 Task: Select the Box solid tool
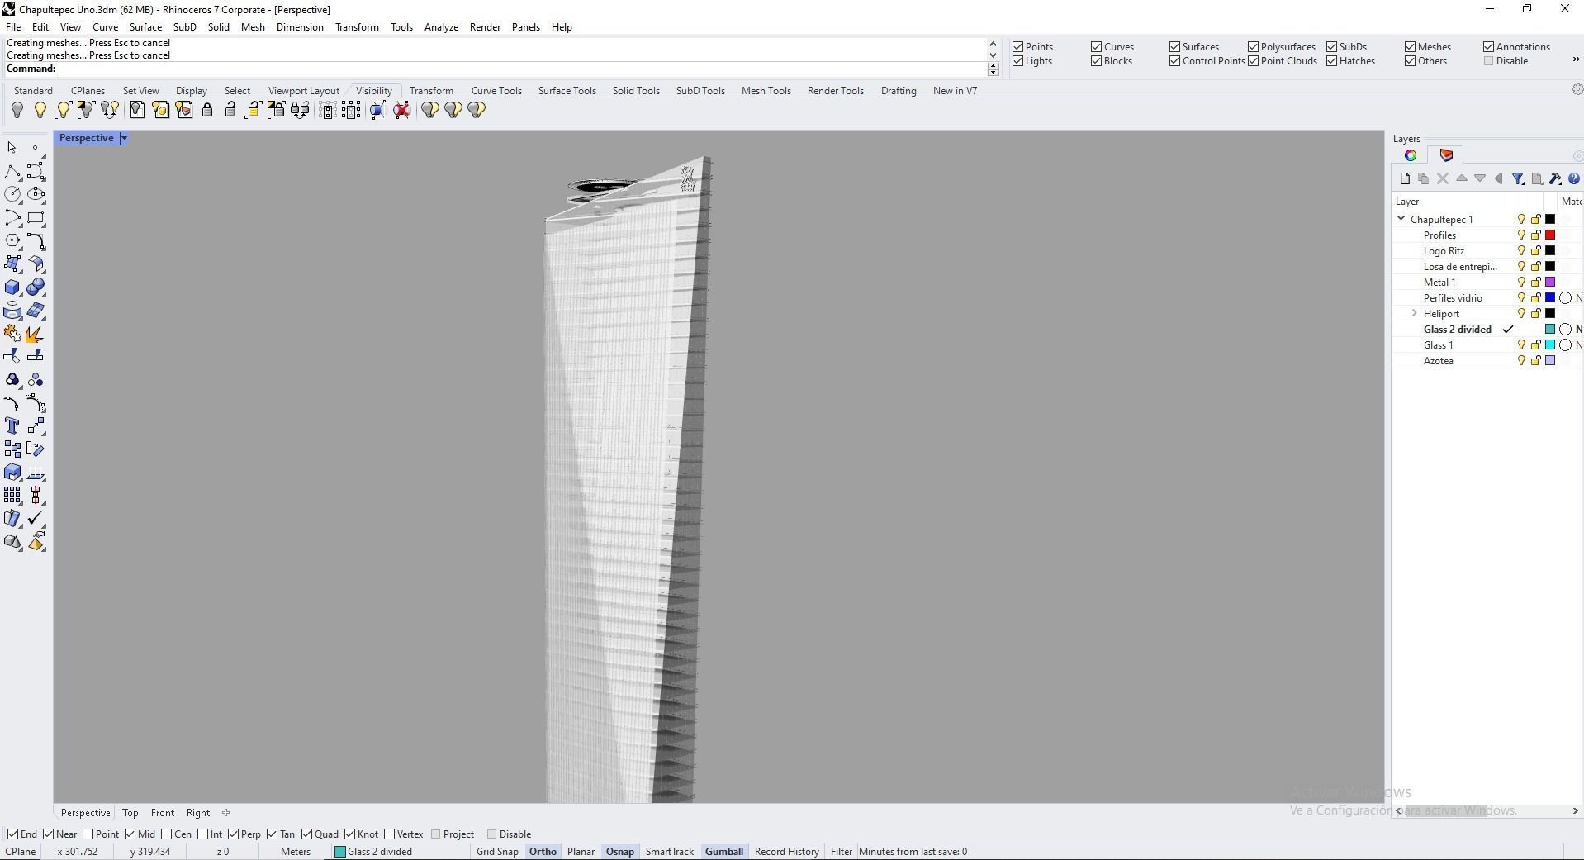[12, 287]
